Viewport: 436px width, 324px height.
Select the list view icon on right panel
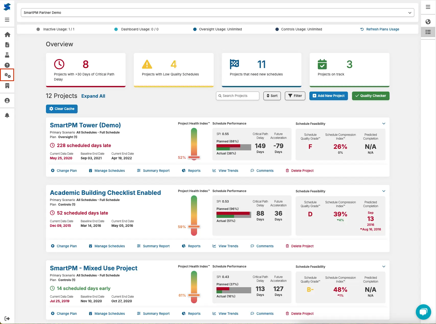428,32
